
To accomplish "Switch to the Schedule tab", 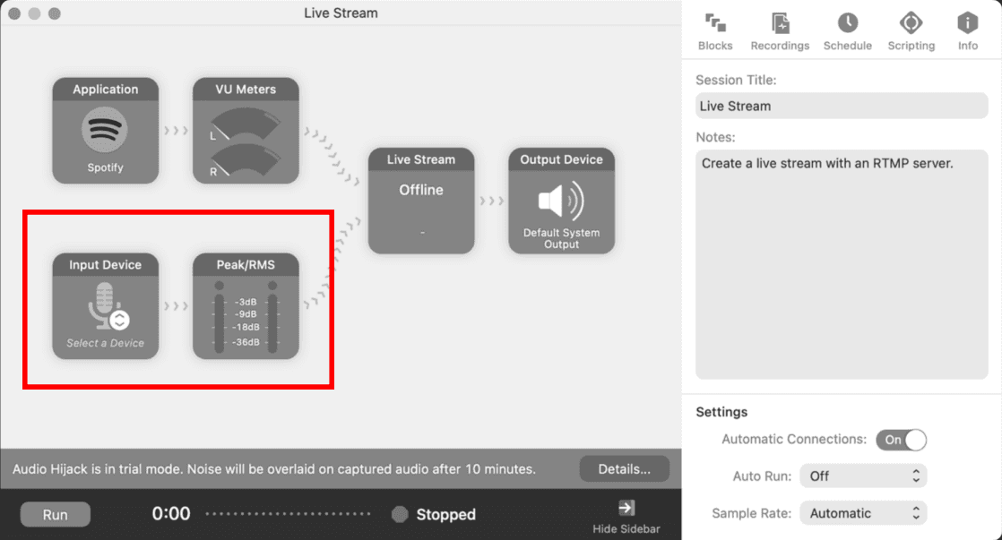I will pyautogui.click(x=847, y=32).
